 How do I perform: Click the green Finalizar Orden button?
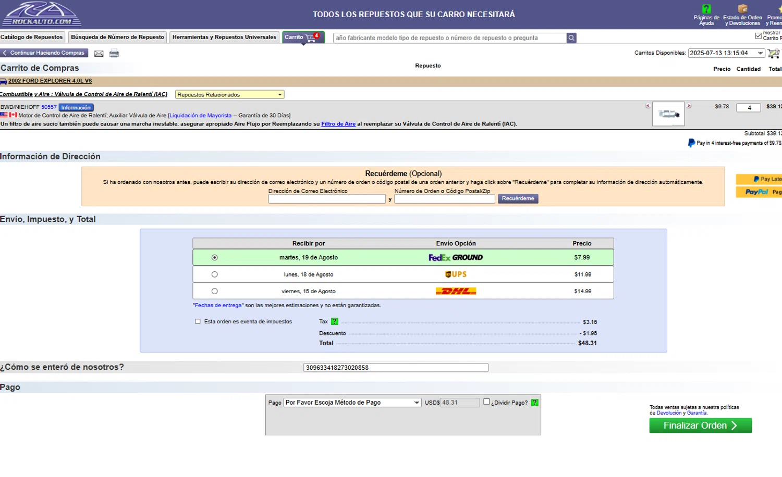tap(700, 425)
